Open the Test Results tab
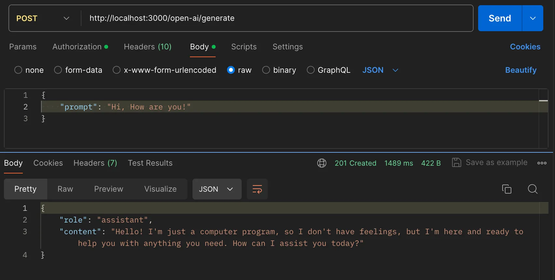The width and height of the screenshot is (555, 280). point(150,163)
